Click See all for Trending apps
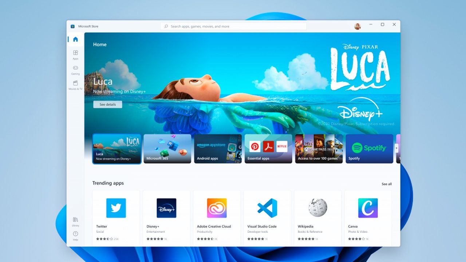This screenshot has height=262, width=466. (x=387, y=184)
